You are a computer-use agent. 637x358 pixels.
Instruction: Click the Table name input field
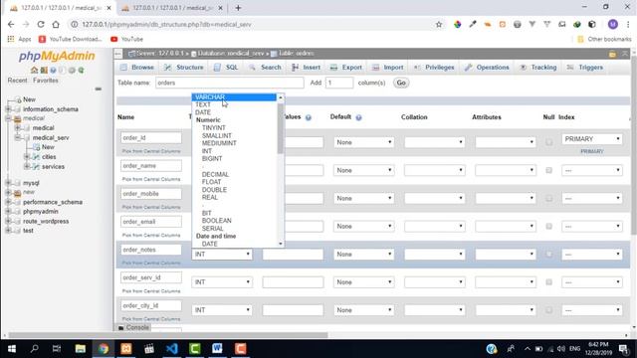[x=230, y=83]
